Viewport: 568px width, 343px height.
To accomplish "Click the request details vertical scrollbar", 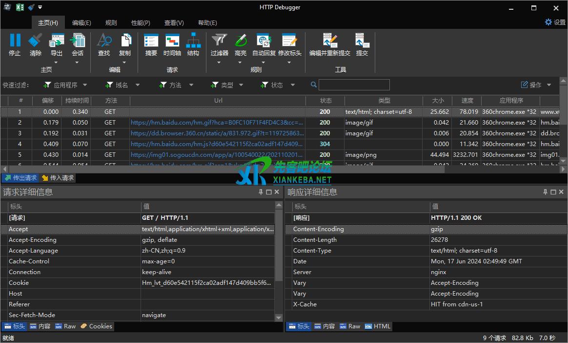I will point(279,244).
